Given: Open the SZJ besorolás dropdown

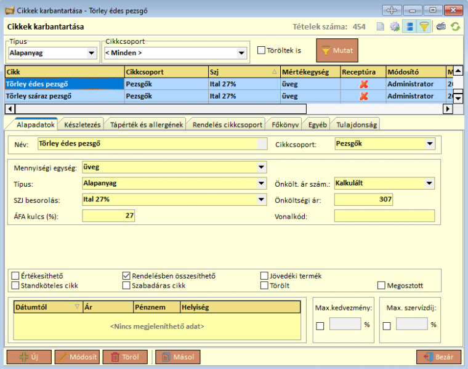Looking at the screenshot, I should (x=261, y=199).
